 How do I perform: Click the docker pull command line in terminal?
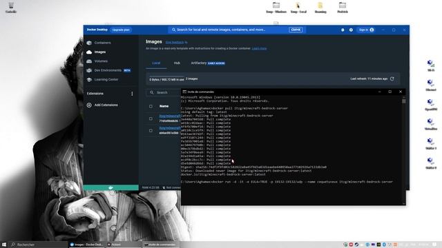[x=234, y=108]
